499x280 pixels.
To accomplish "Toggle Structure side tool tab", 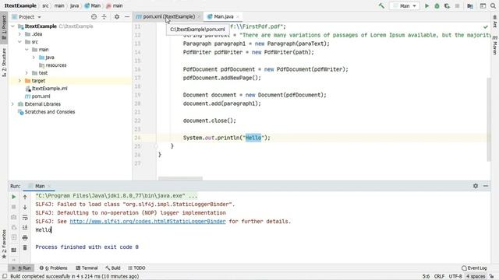I will tap(4, 62).
